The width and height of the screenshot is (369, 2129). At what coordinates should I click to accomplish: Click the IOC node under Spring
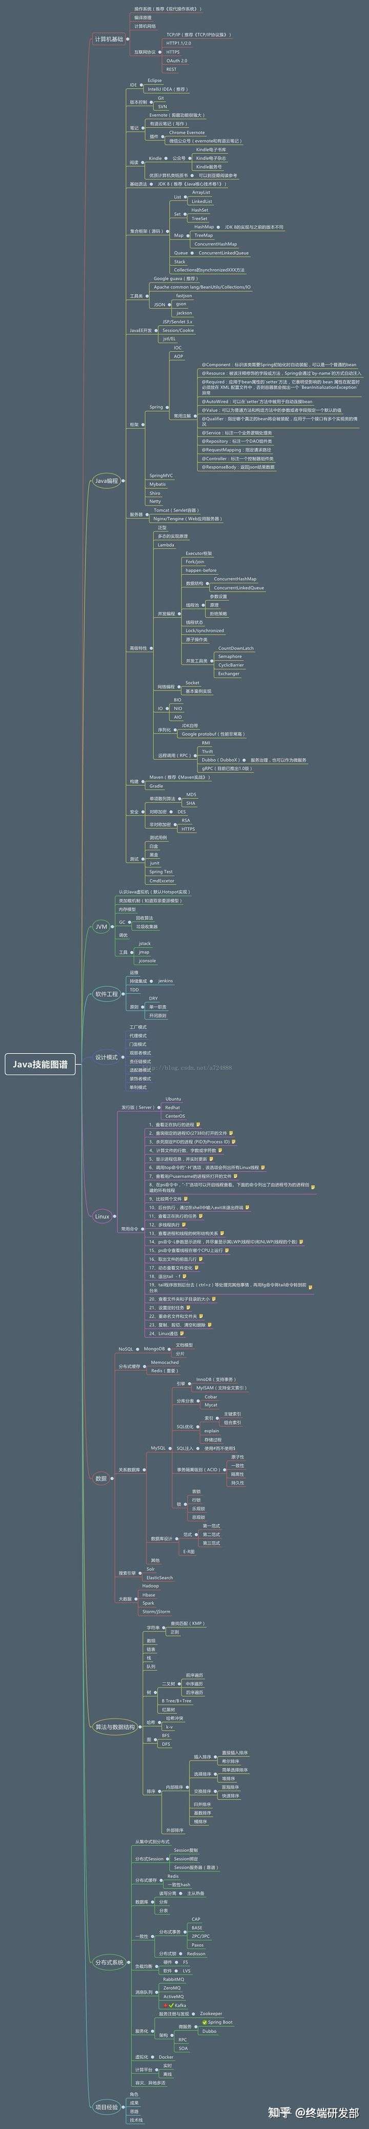click(x=177, y=347)
